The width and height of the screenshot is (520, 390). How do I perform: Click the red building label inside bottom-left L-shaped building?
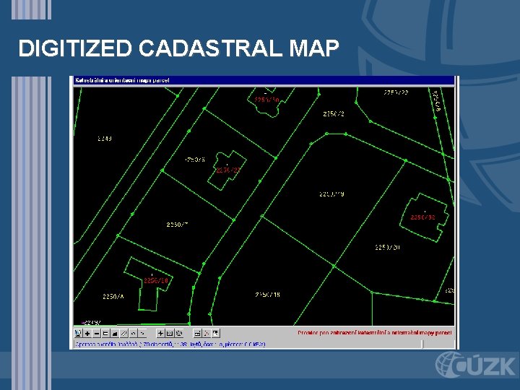coord(156,280)
